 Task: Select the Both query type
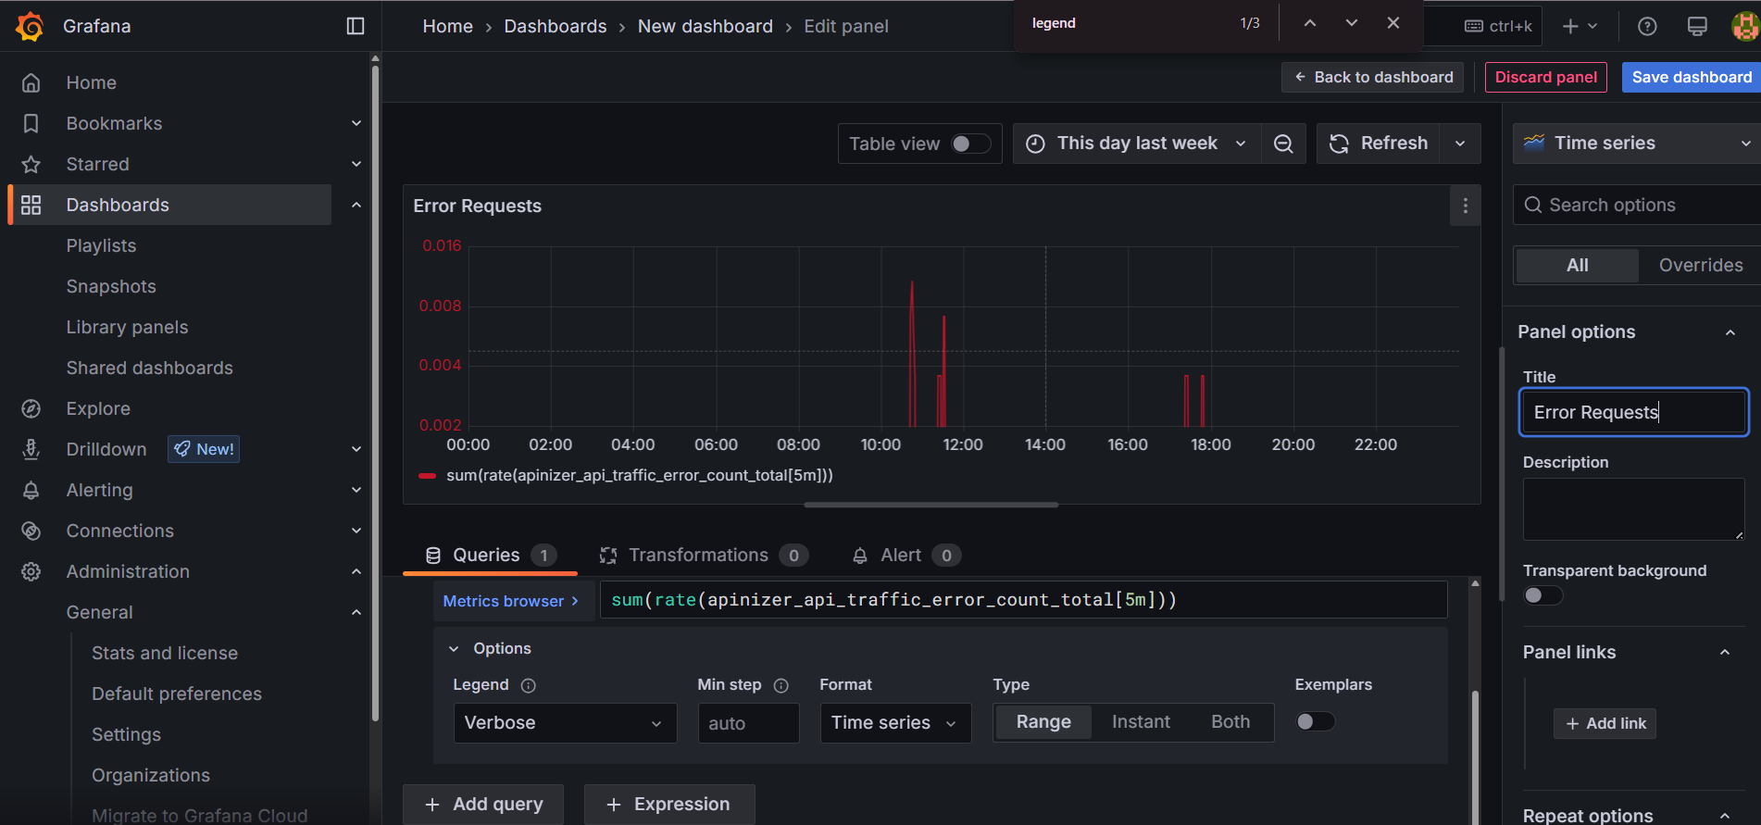coord(1230,722)
